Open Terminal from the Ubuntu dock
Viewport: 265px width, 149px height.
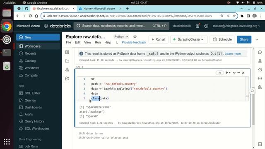[x=7, y=53]
